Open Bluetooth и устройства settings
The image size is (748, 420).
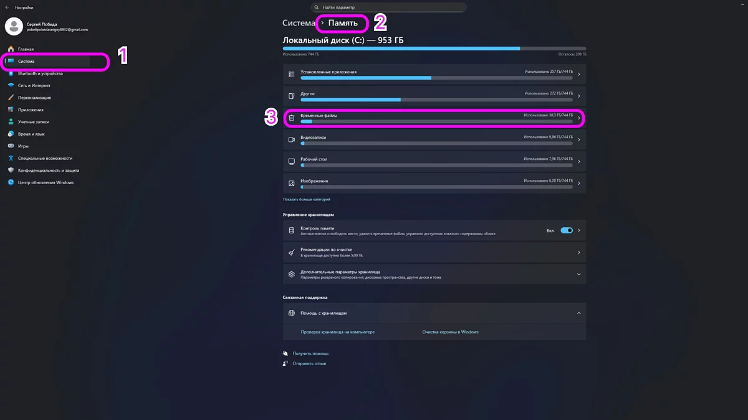[44, 73]
